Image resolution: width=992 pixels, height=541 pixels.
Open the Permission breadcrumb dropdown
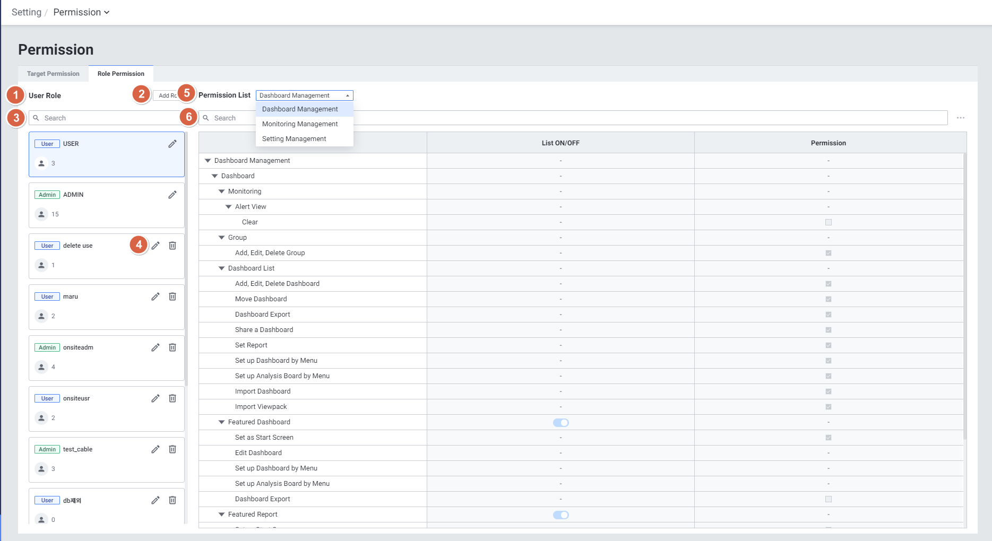81,12
